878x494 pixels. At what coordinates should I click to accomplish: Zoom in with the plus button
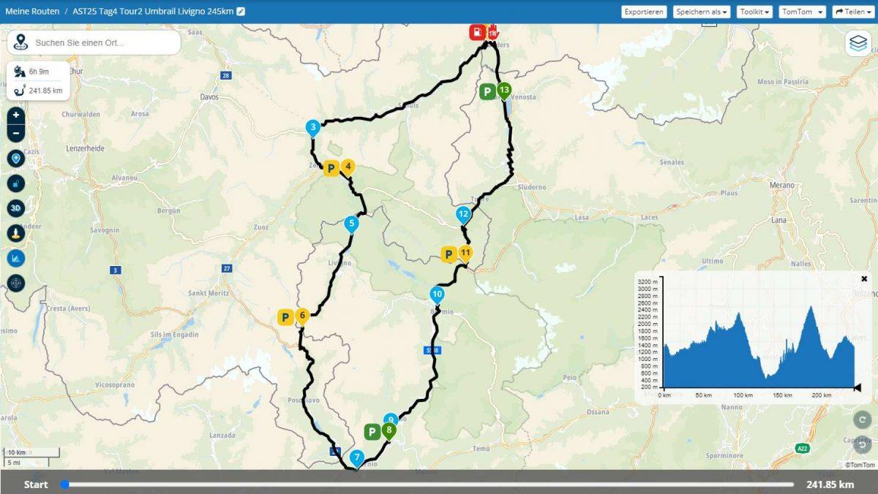click(x=16, y=115)
